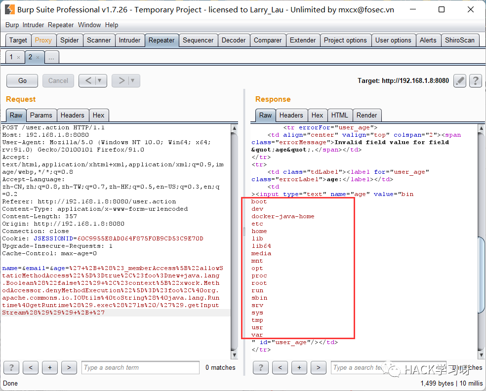The height and width of the screenshot is (391, 486).
Task: Select Repeater sub-tab 1
Action: click(x=11, y=57)
